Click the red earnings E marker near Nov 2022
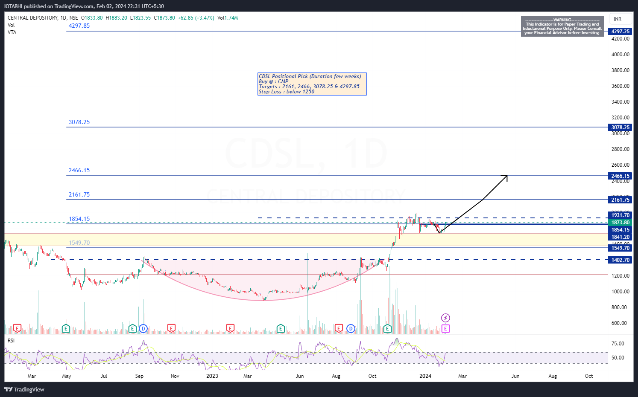 171,328
